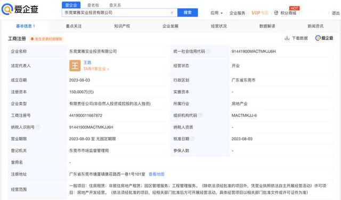Click the 成立日期 value 2023-08-03
Screen dimensions: 341x200
click(79, 80)
